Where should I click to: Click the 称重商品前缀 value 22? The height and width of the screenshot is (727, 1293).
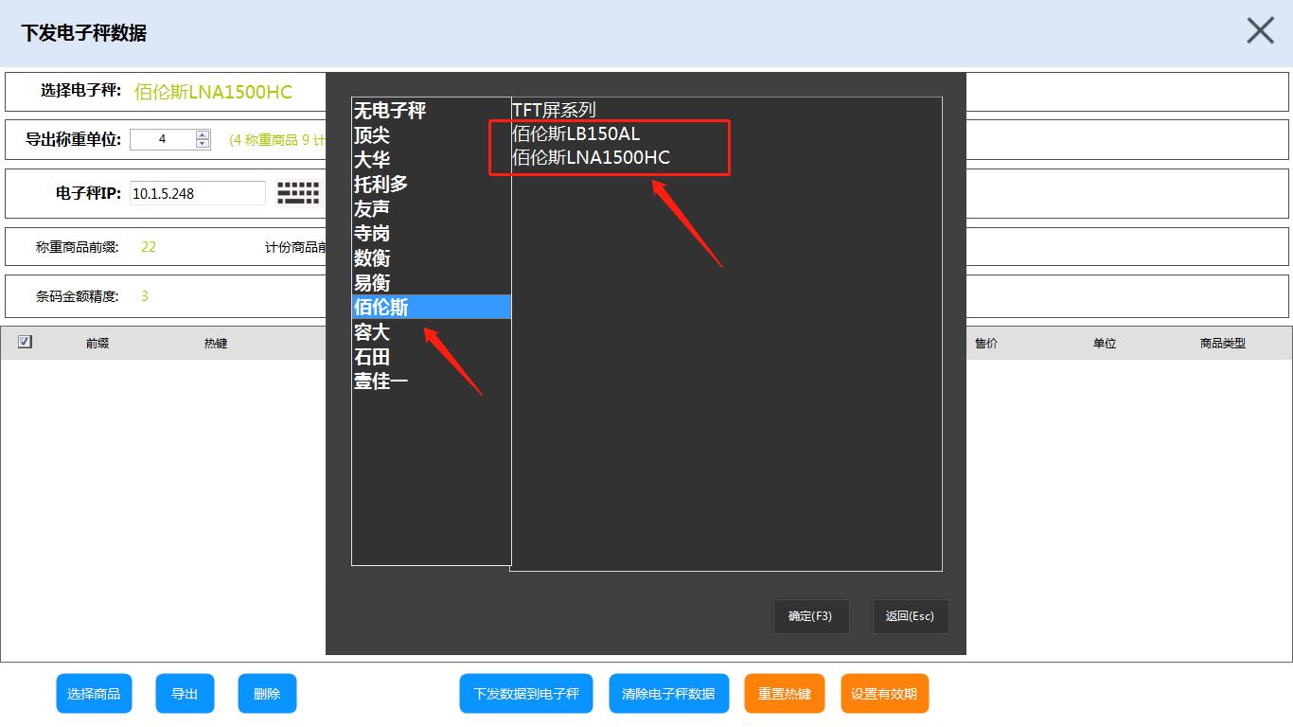149,247
